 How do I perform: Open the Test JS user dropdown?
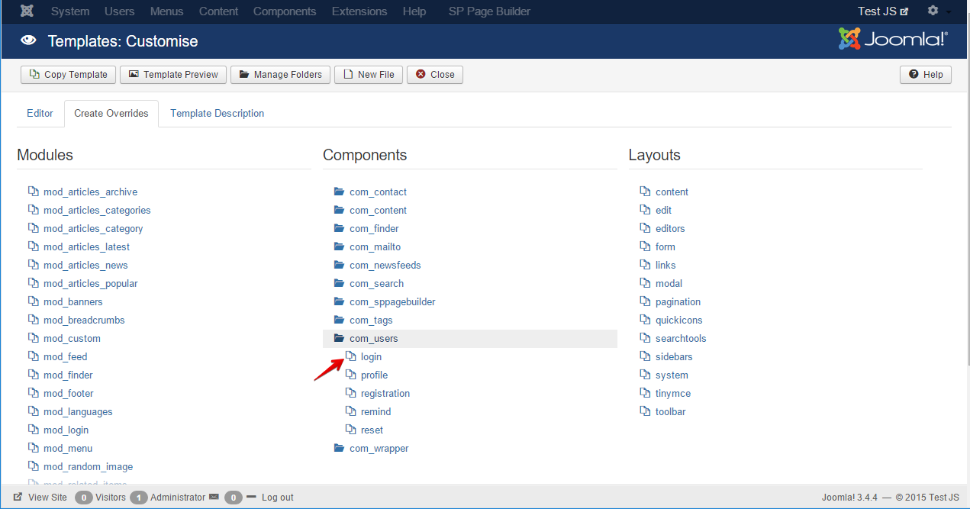pyautogui.click(x=878, y=11)
